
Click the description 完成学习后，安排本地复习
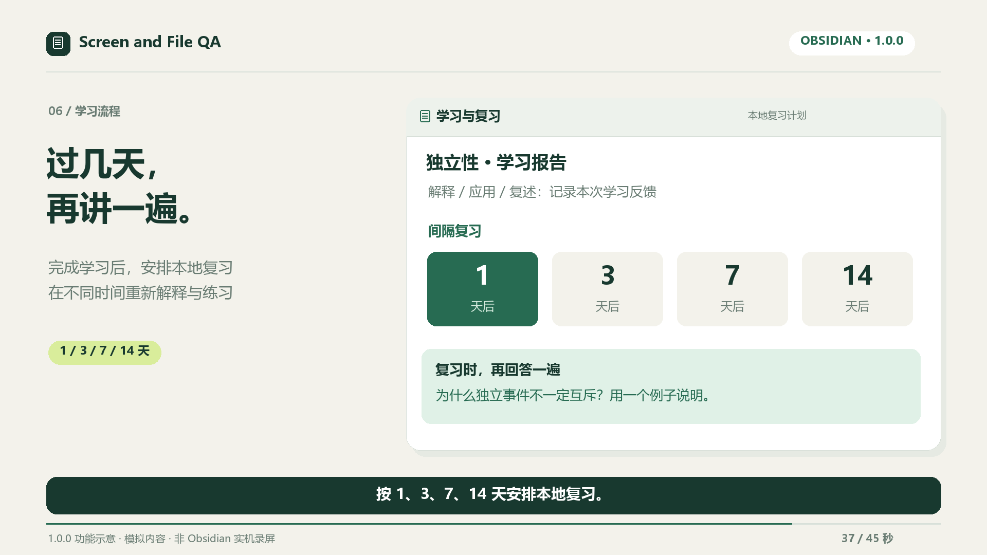point(140,280)
